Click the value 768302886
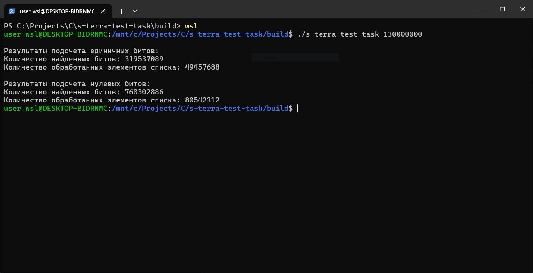 pos(144,92)
